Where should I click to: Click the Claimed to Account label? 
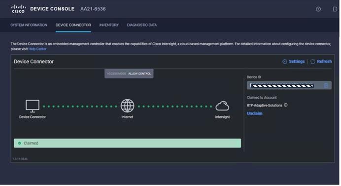[262, 98]
